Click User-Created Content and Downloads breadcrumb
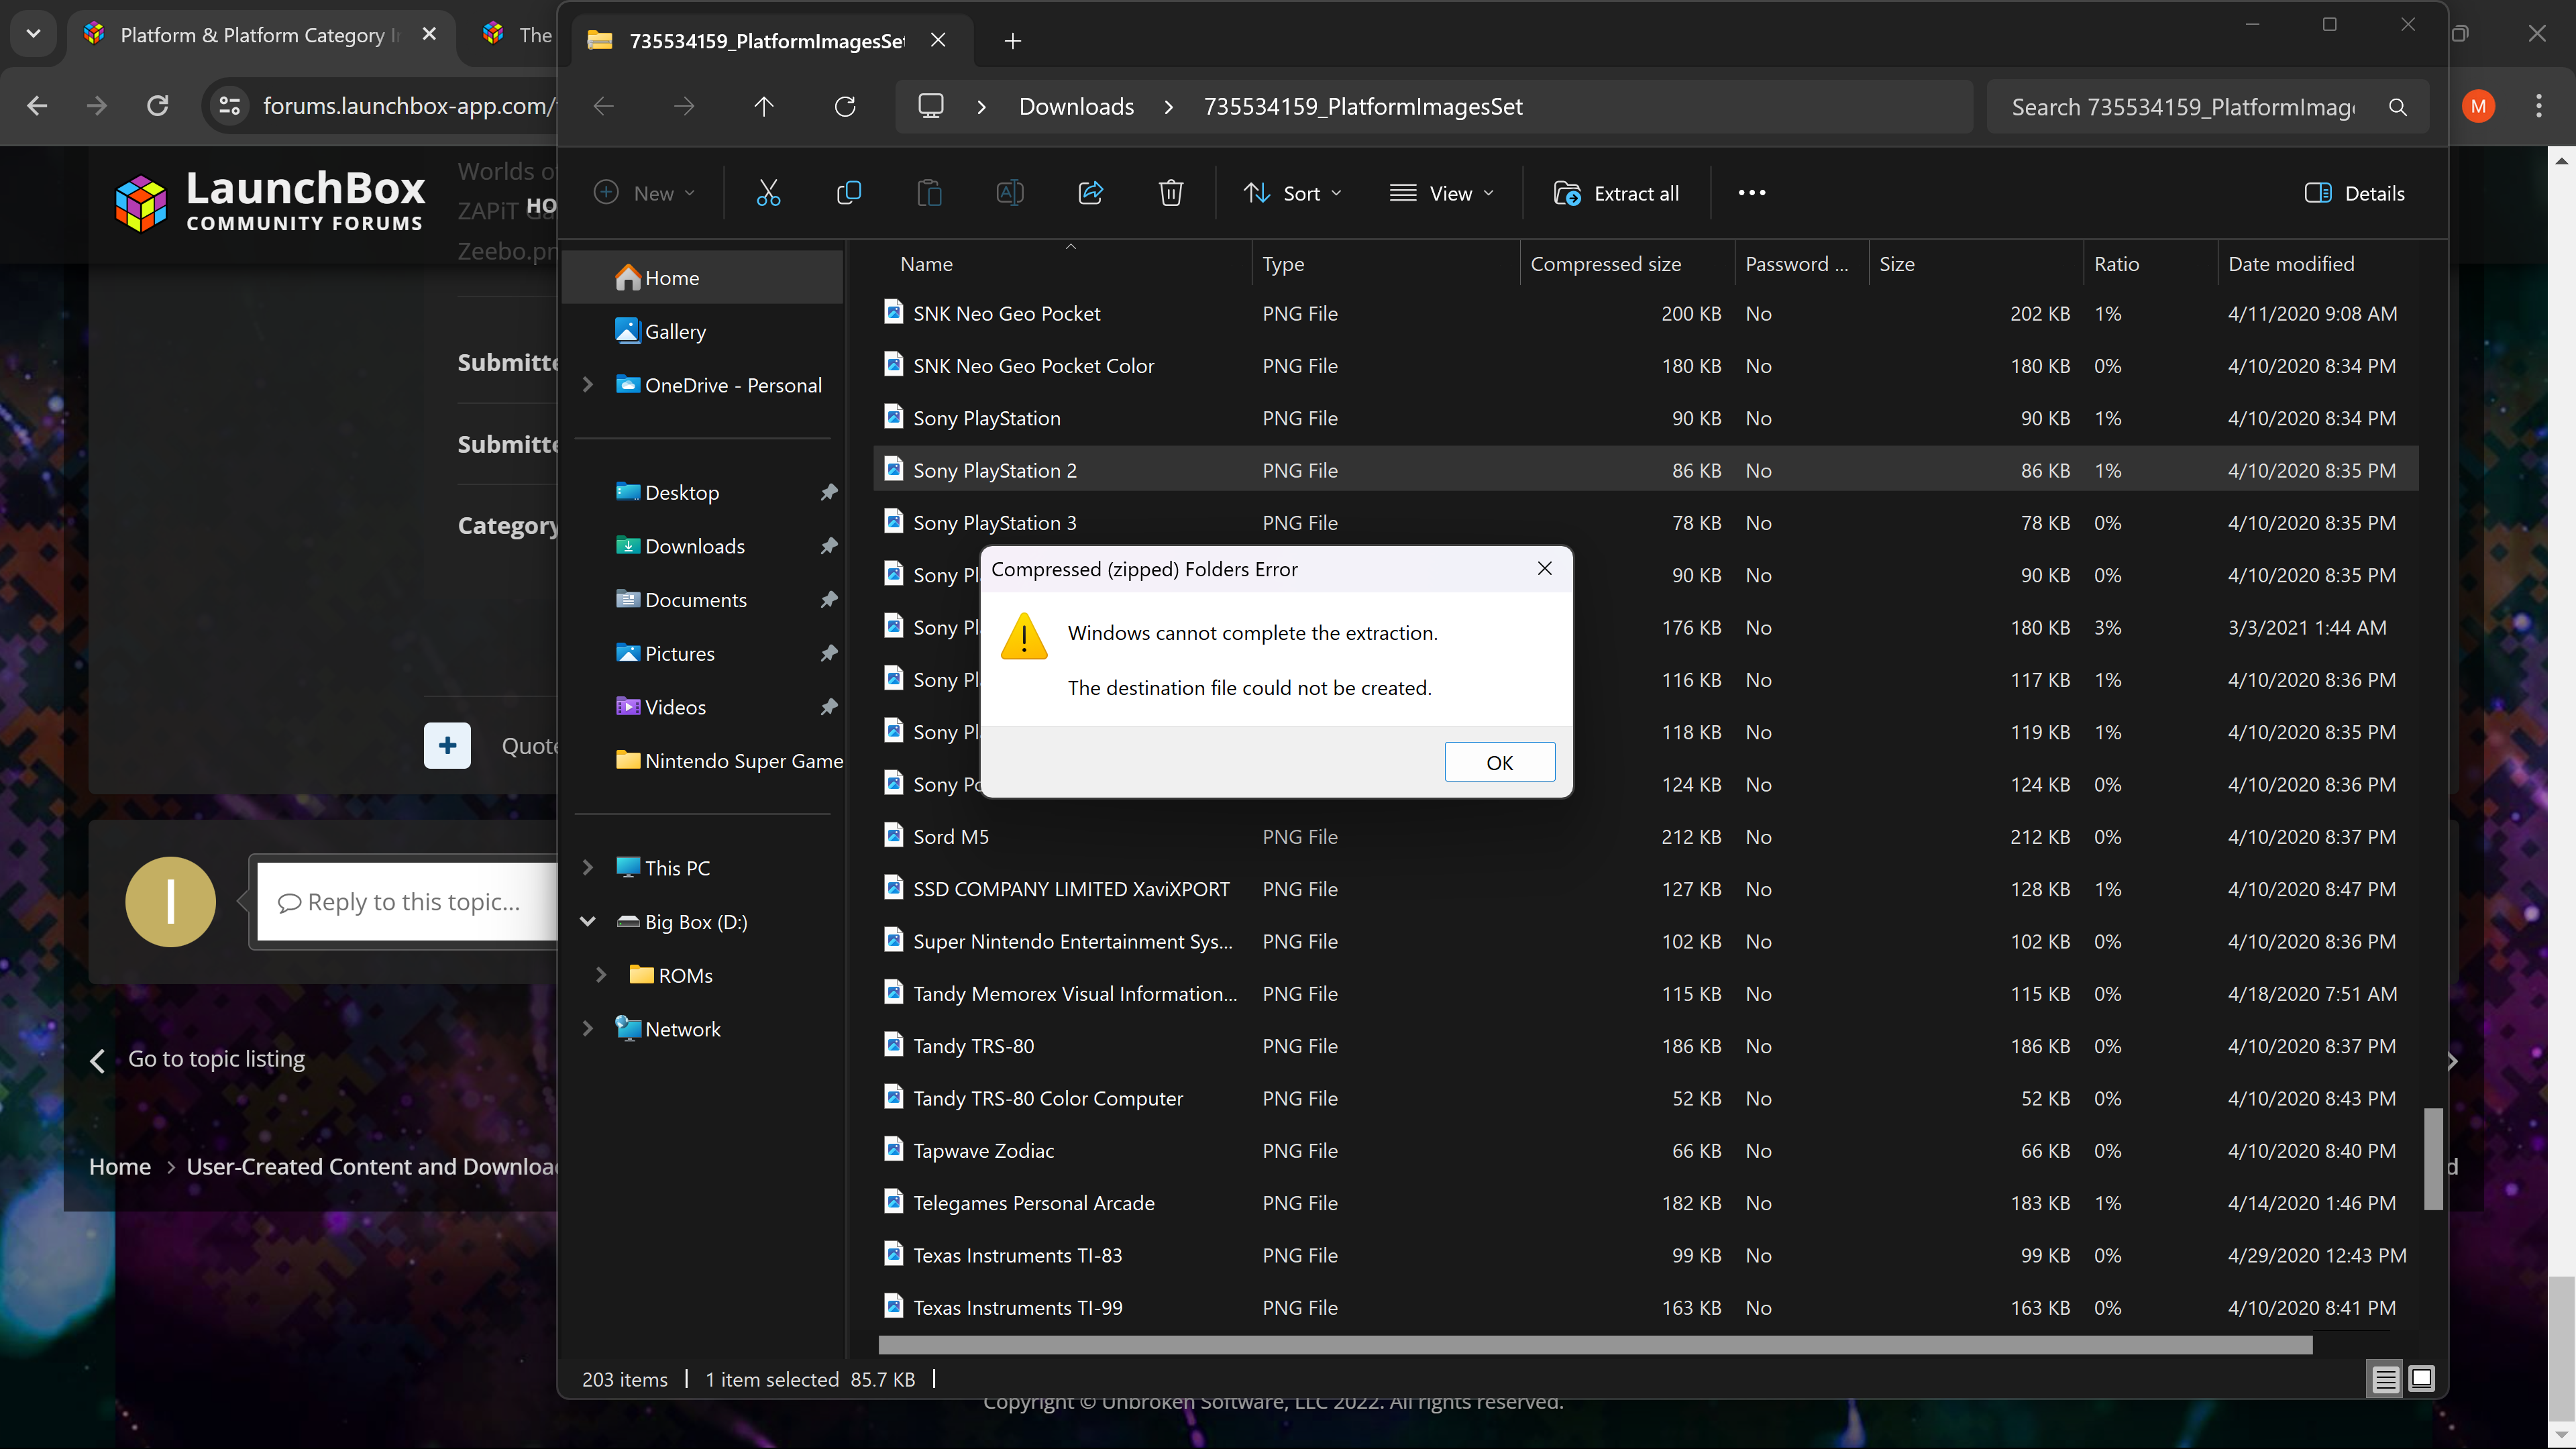The image size is (2576, 1449). [372, 1166]
